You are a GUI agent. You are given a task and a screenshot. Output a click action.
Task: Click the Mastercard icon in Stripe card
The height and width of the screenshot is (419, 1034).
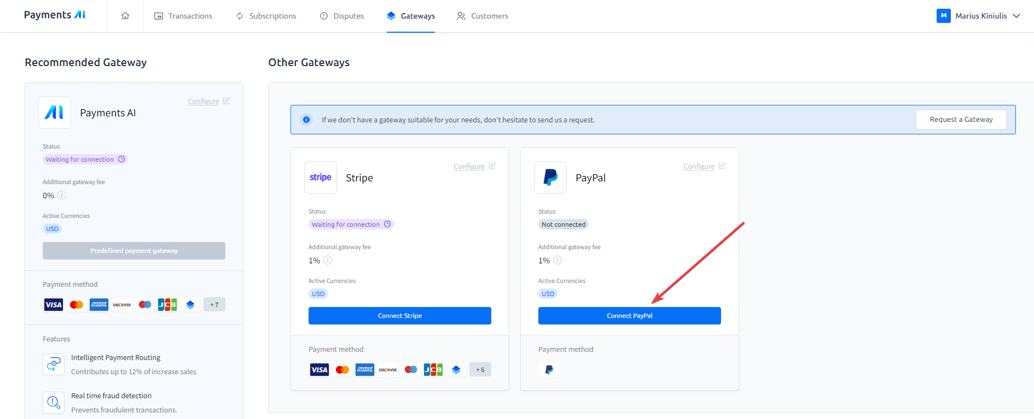pos(342,370)
